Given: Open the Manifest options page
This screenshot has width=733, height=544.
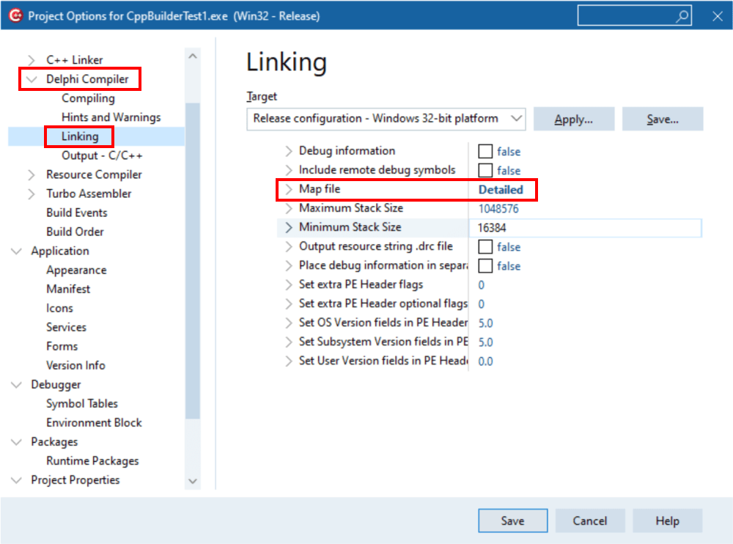Looking at the screenshot, I should [x=68, y=289].
